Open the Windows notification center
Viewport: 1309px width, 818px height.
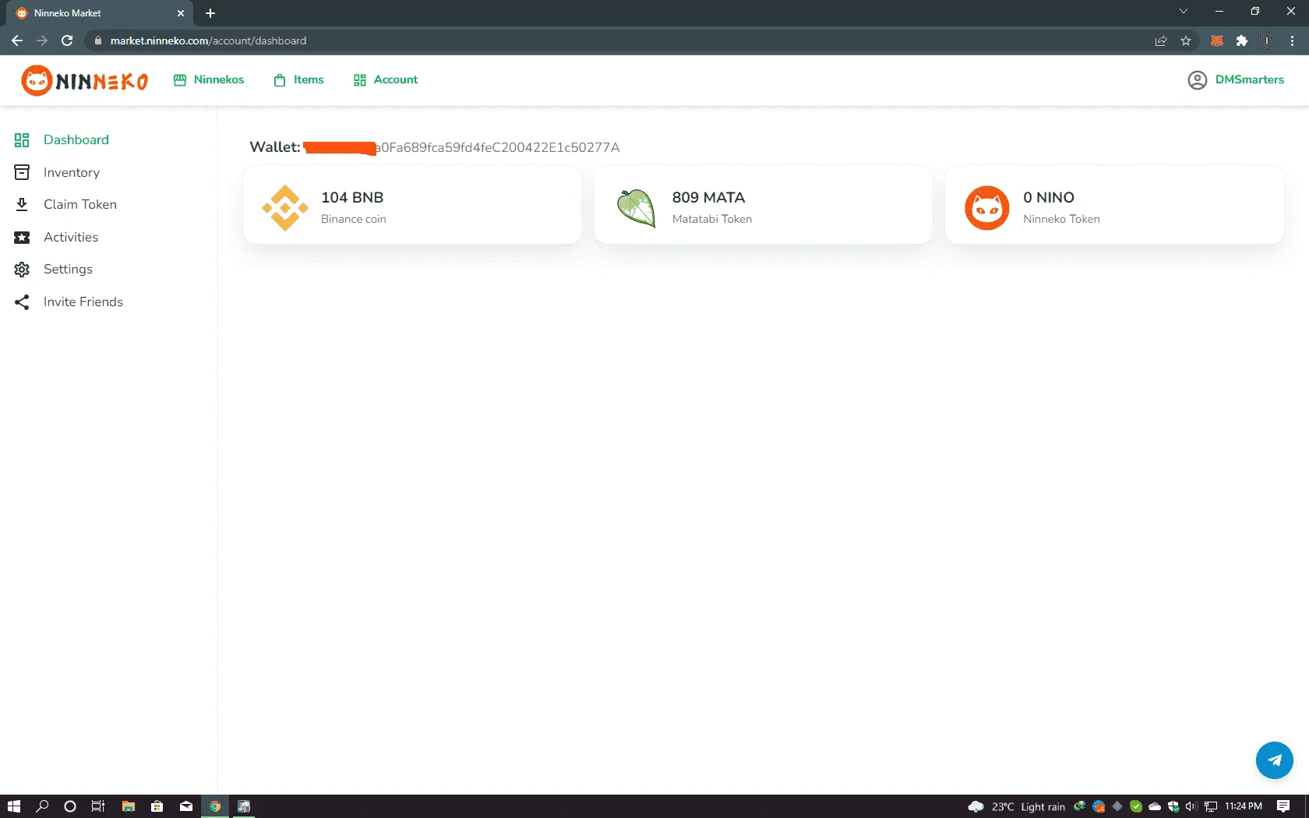(x=1283, y=806)
